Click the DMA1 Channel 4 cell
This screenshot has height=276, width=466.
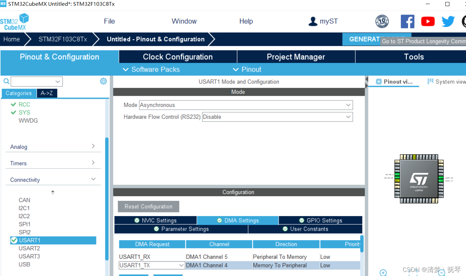click(219, 266)
